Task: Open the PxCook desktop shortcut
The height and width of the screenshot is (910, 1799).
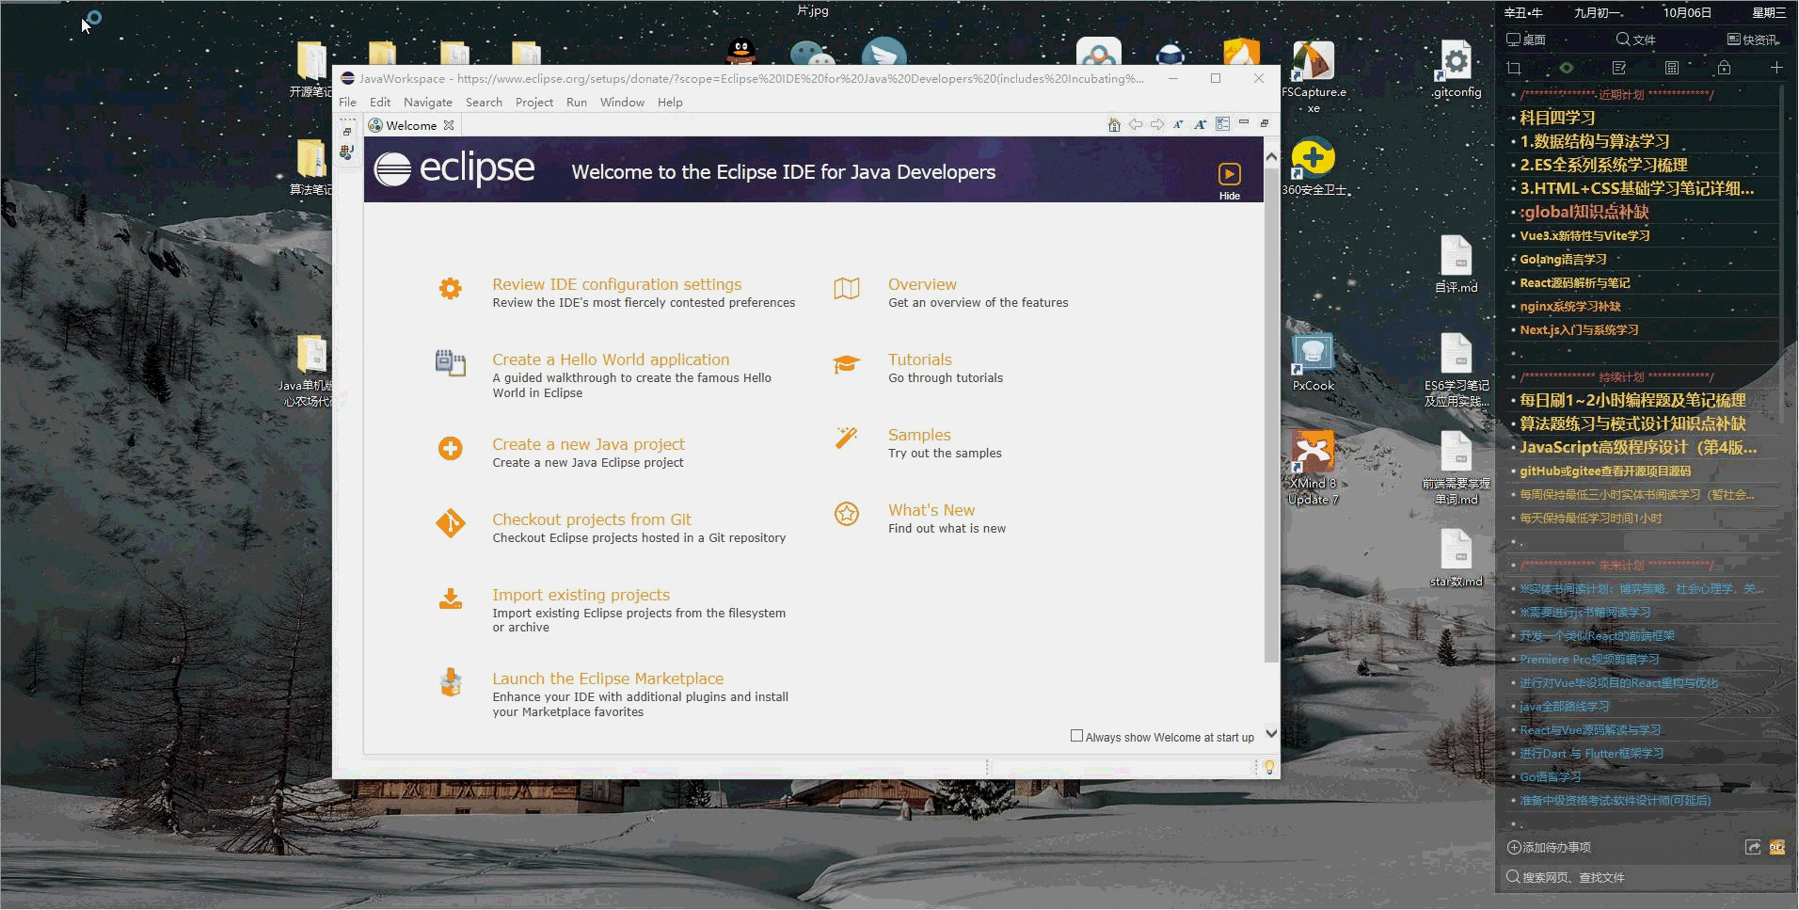Action: pyautogui.click(x=1313, y=362)
